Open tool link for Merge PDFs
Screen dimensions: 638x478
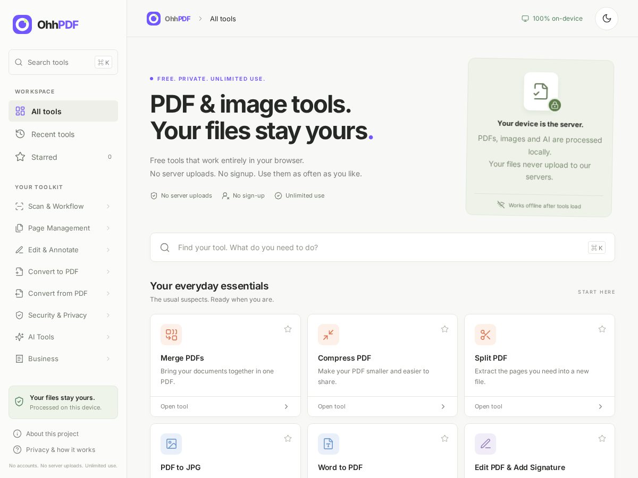click(x=174, y=406)
